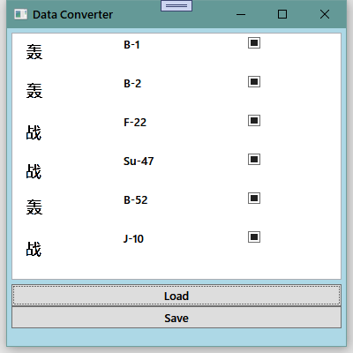Click the 轰 icon beside B-2
Screen dimensions: 353x353
pyautogui.click(x=34, y=91)
